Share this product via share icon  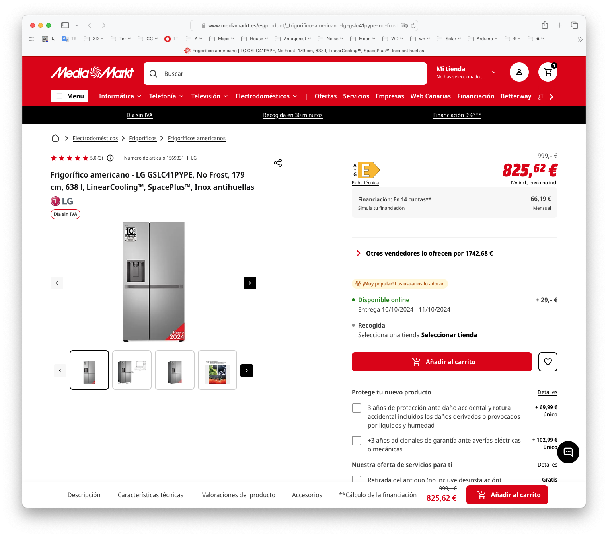[x=278, y=163]
